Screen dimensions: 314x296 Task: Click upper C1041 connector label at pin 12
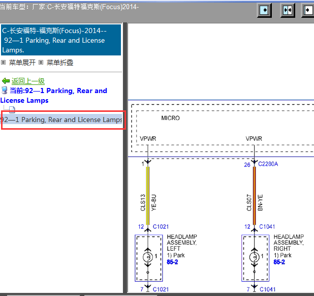pos(267,227)
